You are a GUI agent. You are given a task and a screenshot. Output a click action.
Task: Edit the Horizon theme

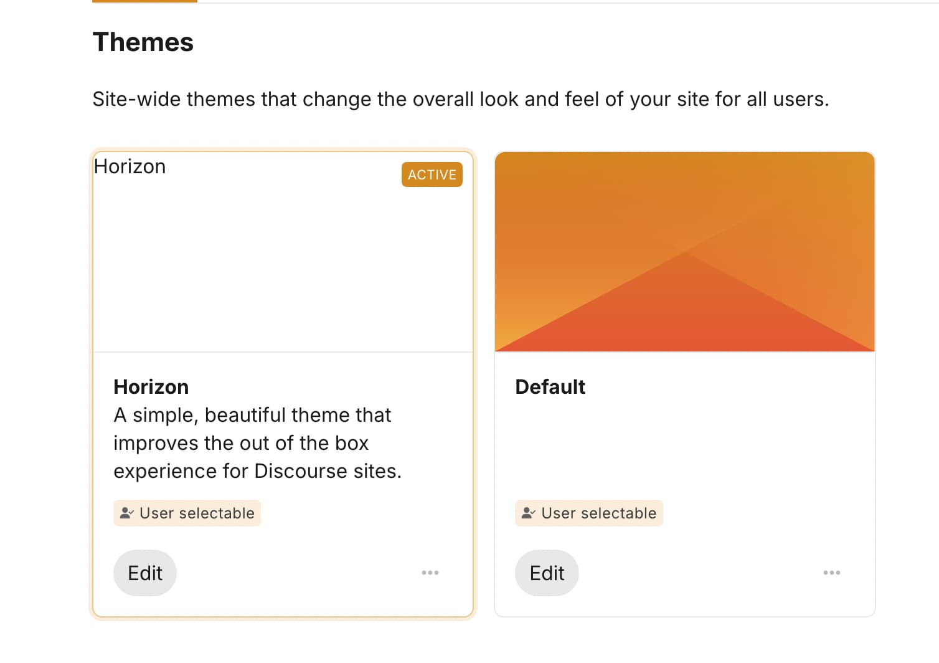pyautogui.click(x=145, y=573)
